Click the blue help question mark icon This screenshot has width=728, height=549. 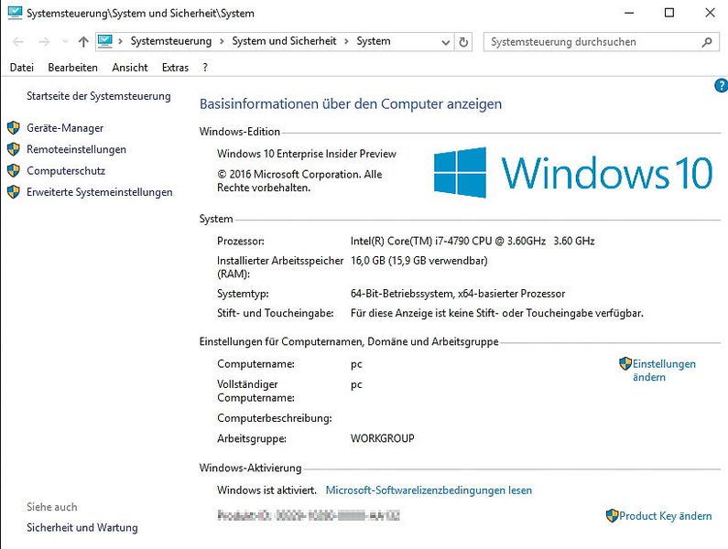(721, 85)
